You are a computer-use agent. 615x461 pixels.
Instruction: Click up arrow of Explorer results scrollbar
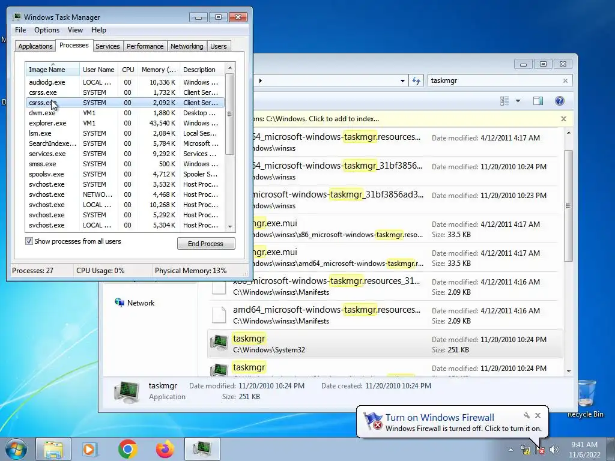[x=569, y=133]
